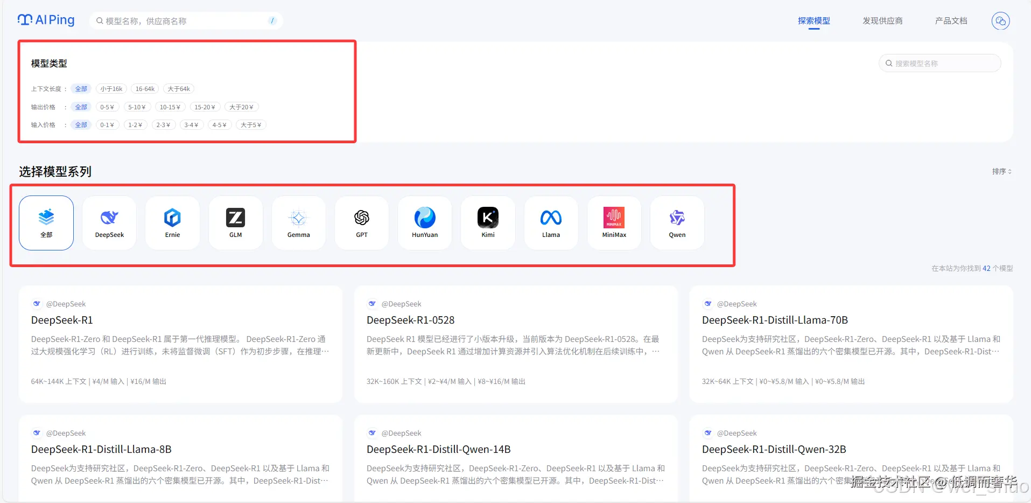Viewport: 1031px width, 503px height.
Task: Click the provider icon on the DeepSeek-R1 card
Action: pyautogui.click(x=37, y=304)
